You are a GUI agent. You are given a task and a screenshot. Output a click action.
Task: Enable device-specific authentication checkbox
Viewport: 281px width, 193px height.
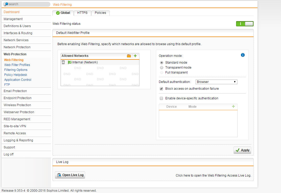[x=161, y=98]
